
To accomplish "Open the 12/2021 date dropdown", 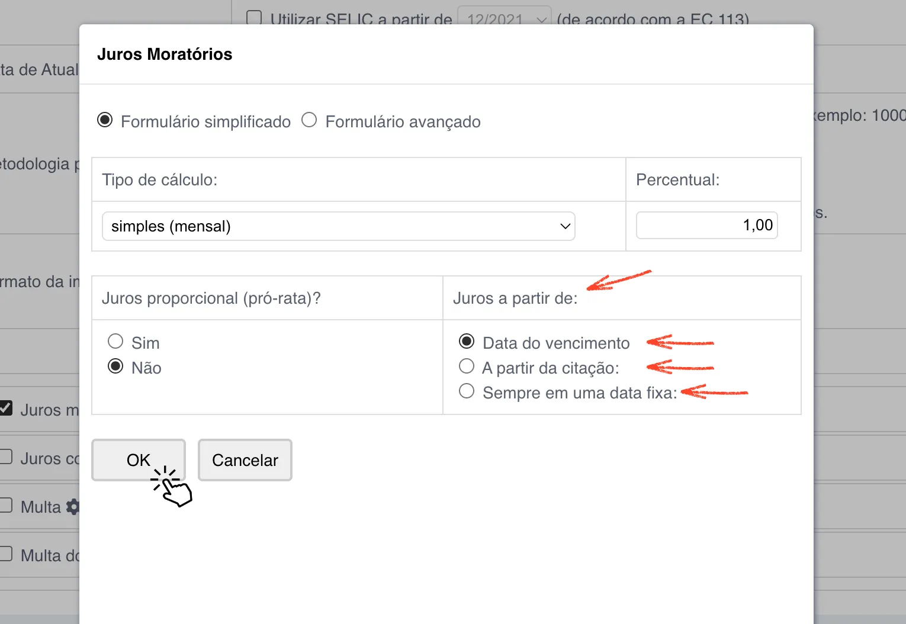I will (x=504, y=19).
